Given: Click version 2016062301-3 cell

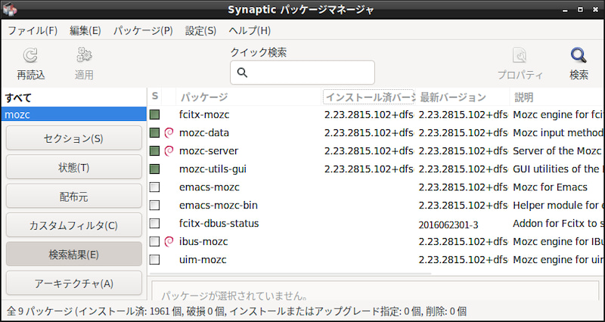Looking at the screenshot, I should coord(448,224).
